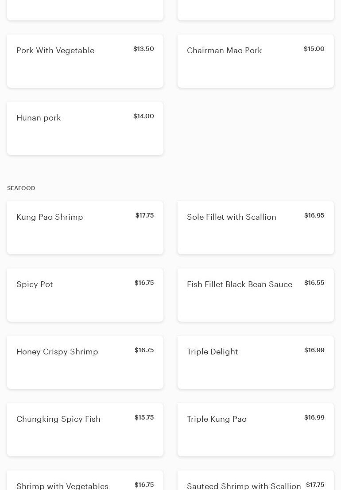Click the $15.00 price on Chairman Mao Pork
Image resolution: width=341 pixels, height=490 pixels.
314,49
